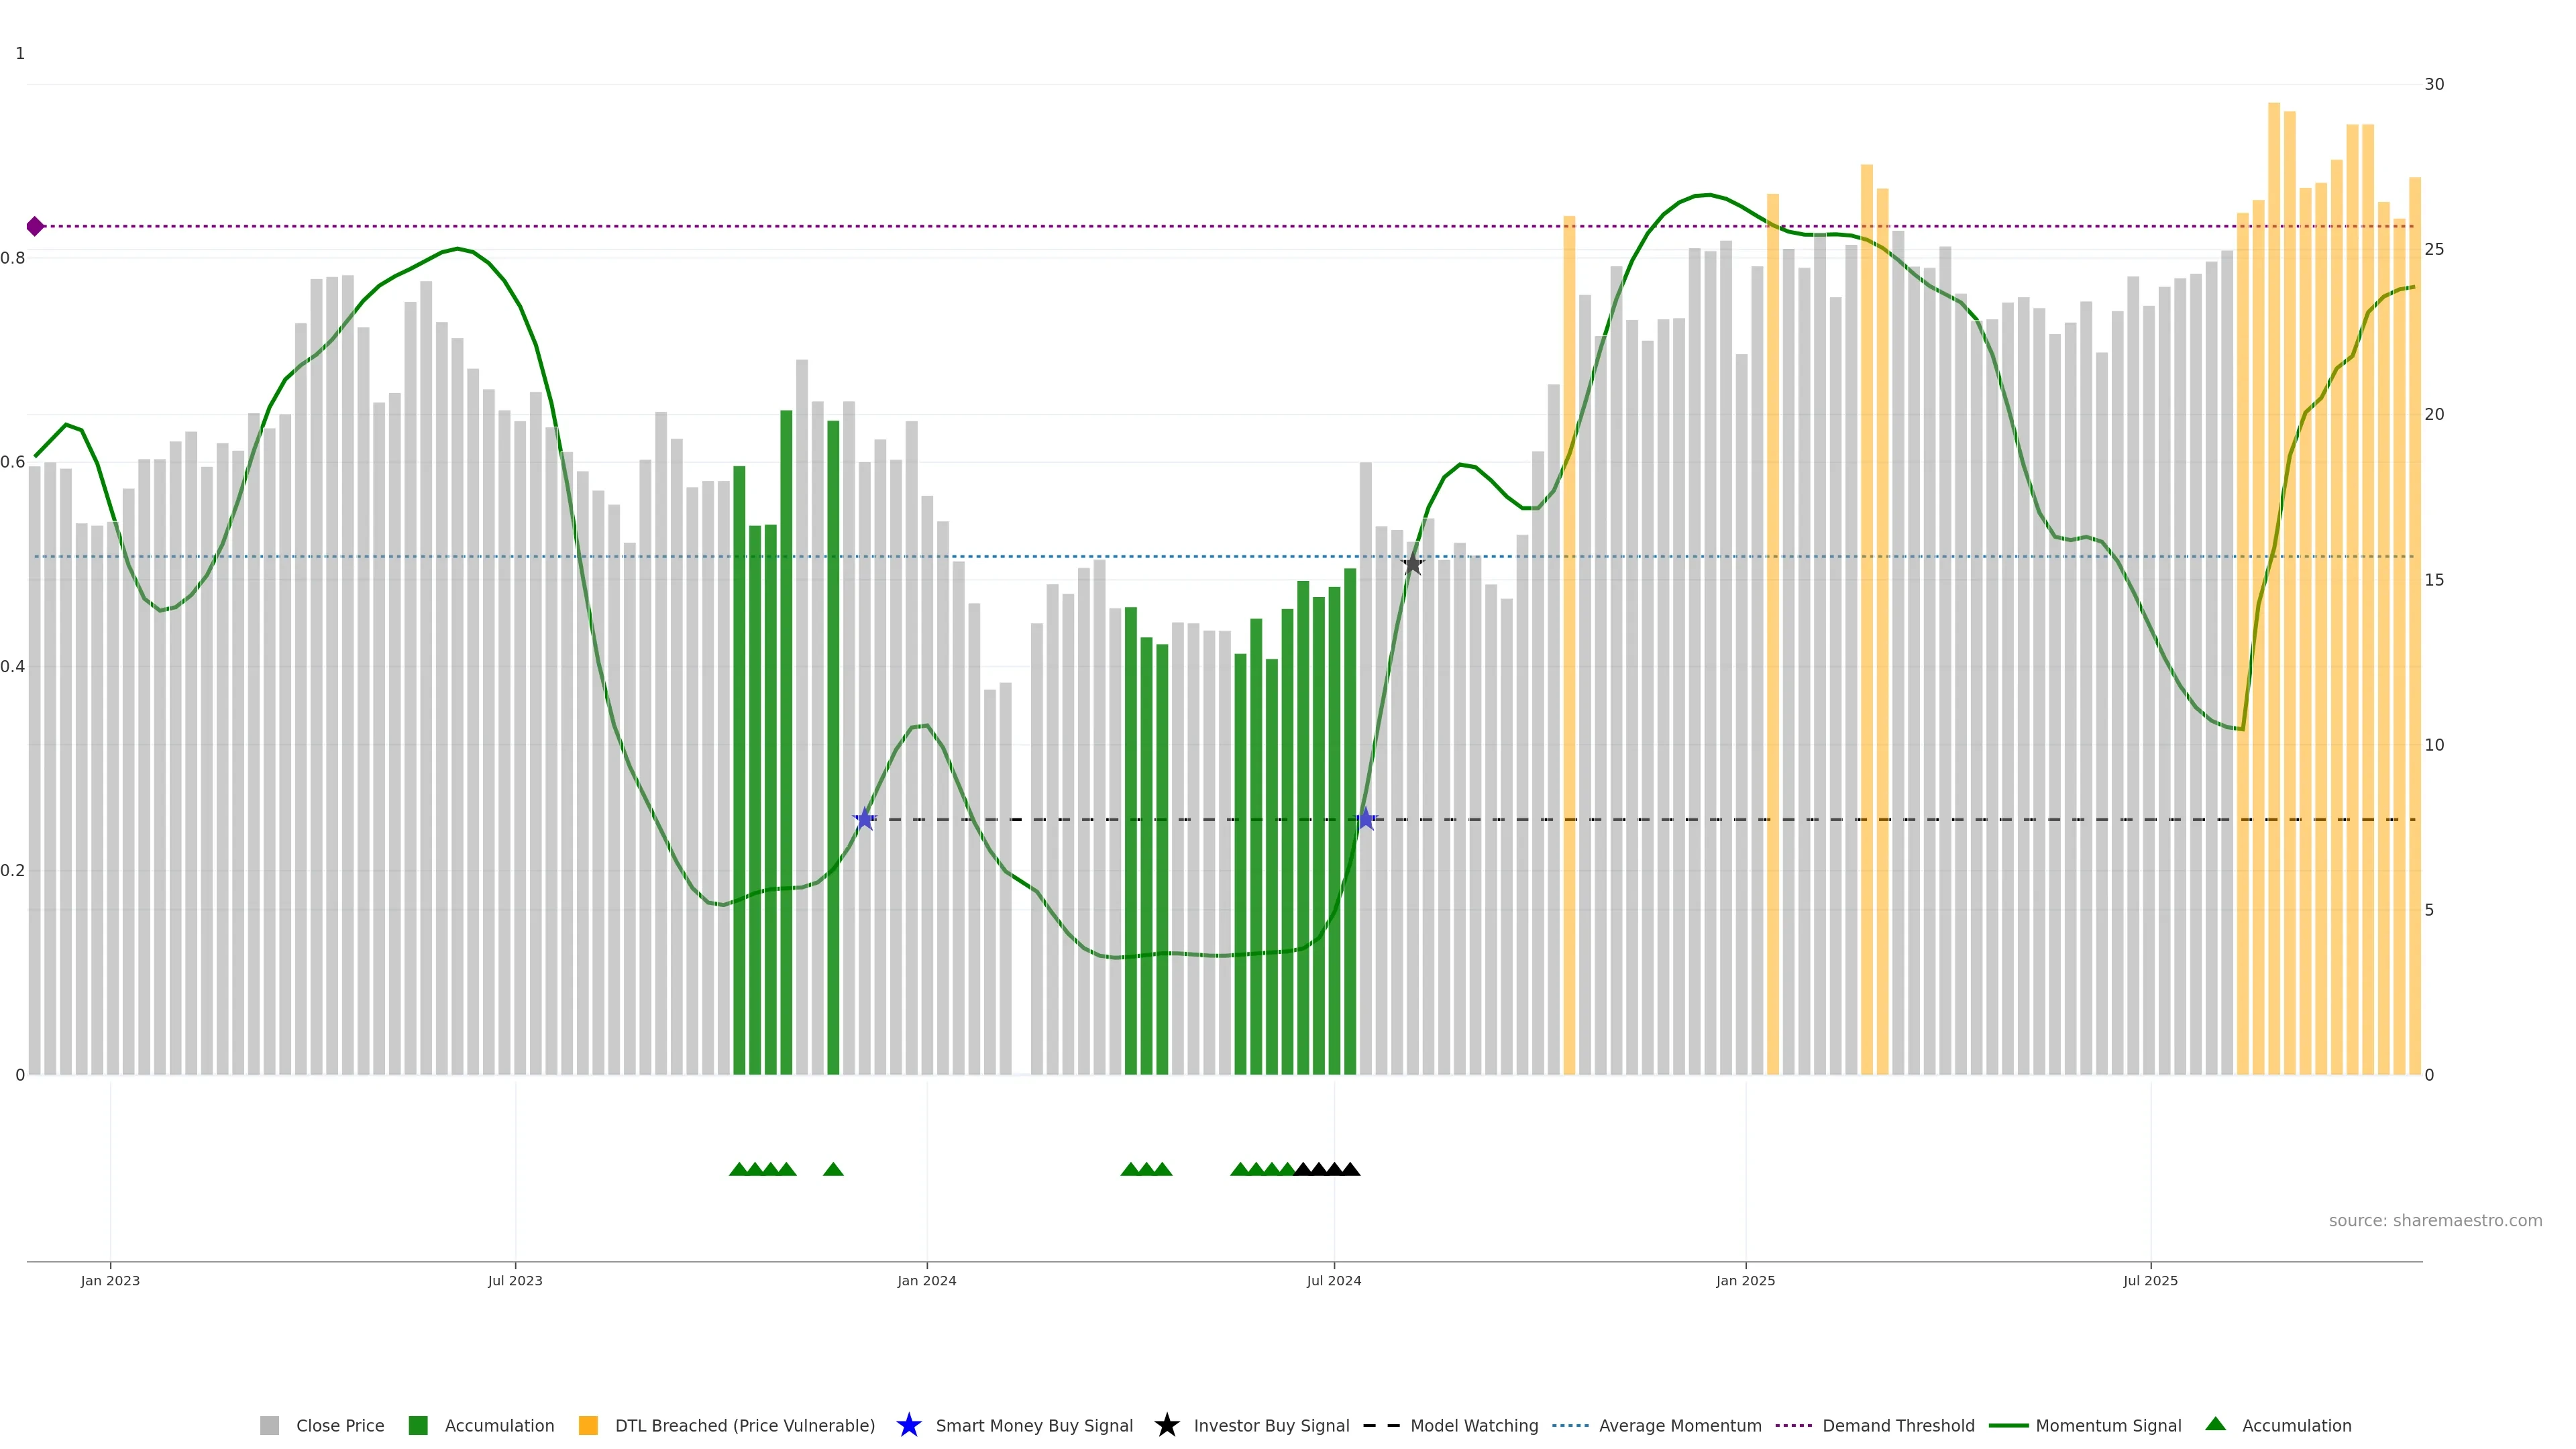
Task: Click the black Investor Buy Signal star on chart
Action: 1412,564
